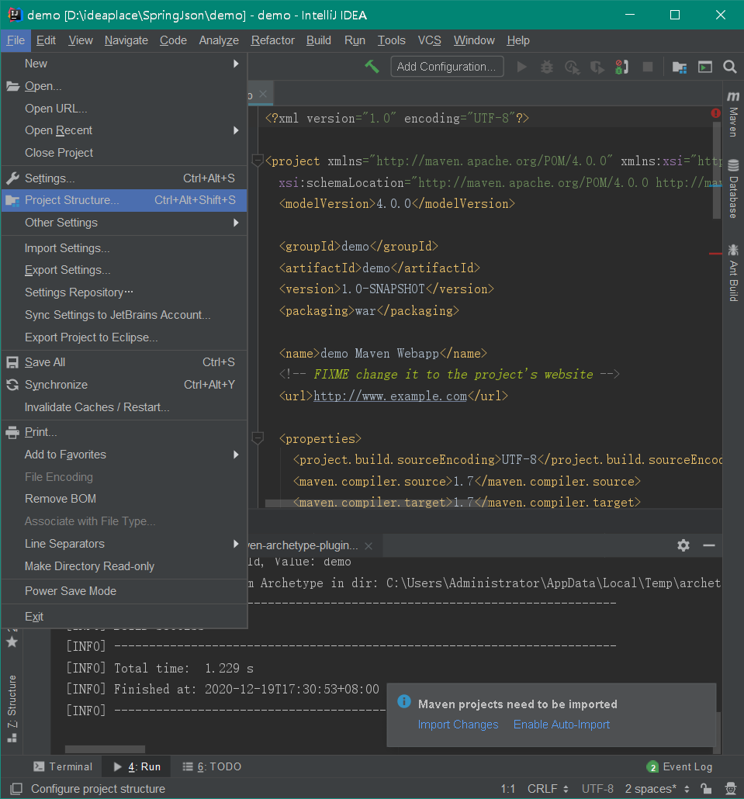Click the tool windows toggle in status bar corner

point(16,789)
